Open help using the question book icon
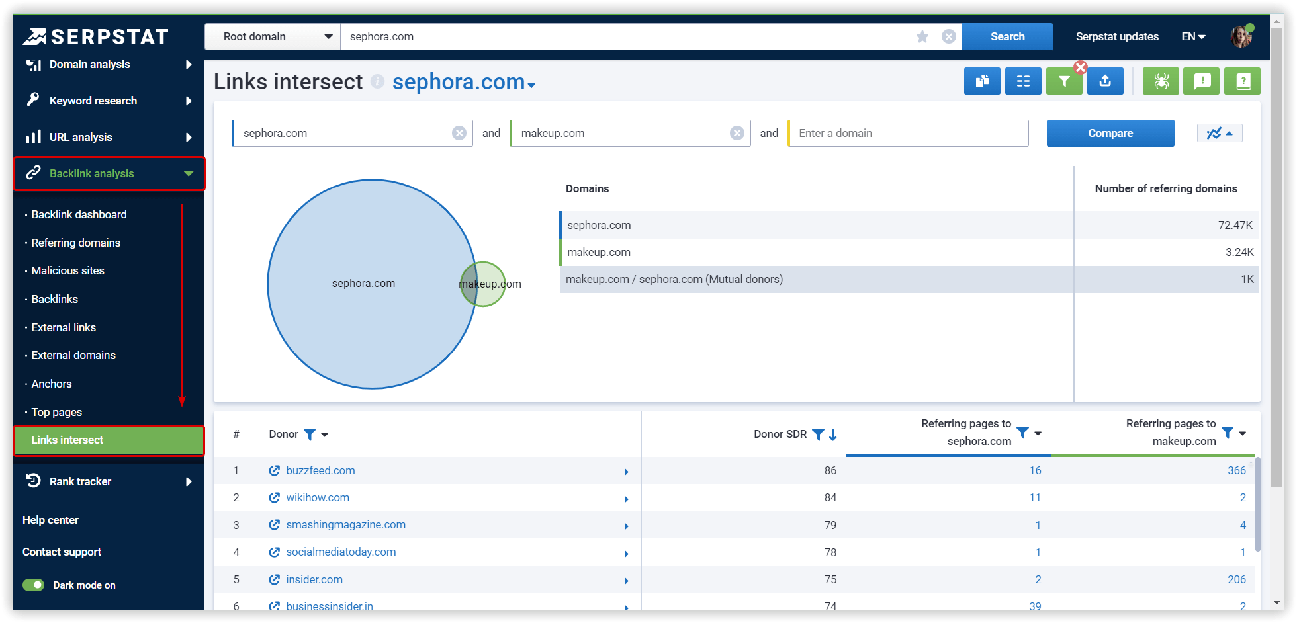The width and height of the screenshot is (1297, 623). (x=1242, y=81)
